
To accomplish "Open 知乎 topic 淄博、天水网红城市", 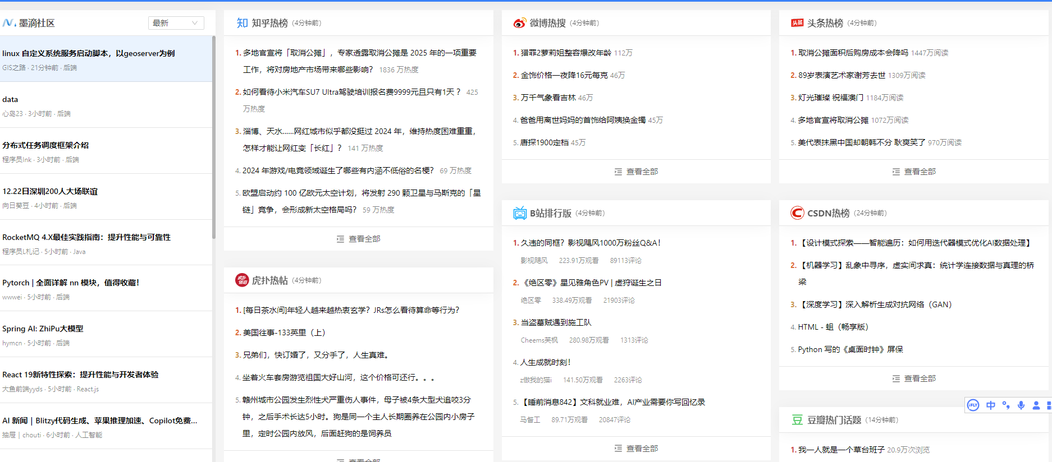I will pos(359,140).
